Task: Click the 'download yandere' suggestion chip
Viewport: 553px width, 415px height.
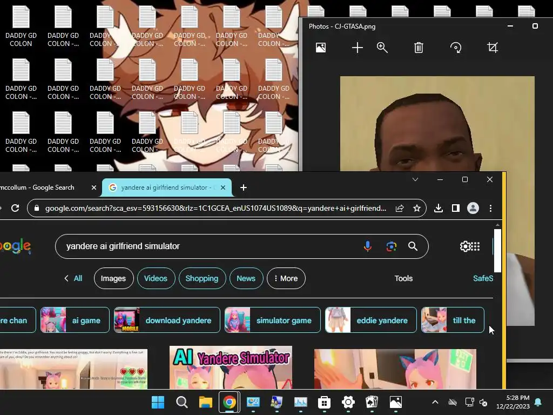Action: coord(167,320)
